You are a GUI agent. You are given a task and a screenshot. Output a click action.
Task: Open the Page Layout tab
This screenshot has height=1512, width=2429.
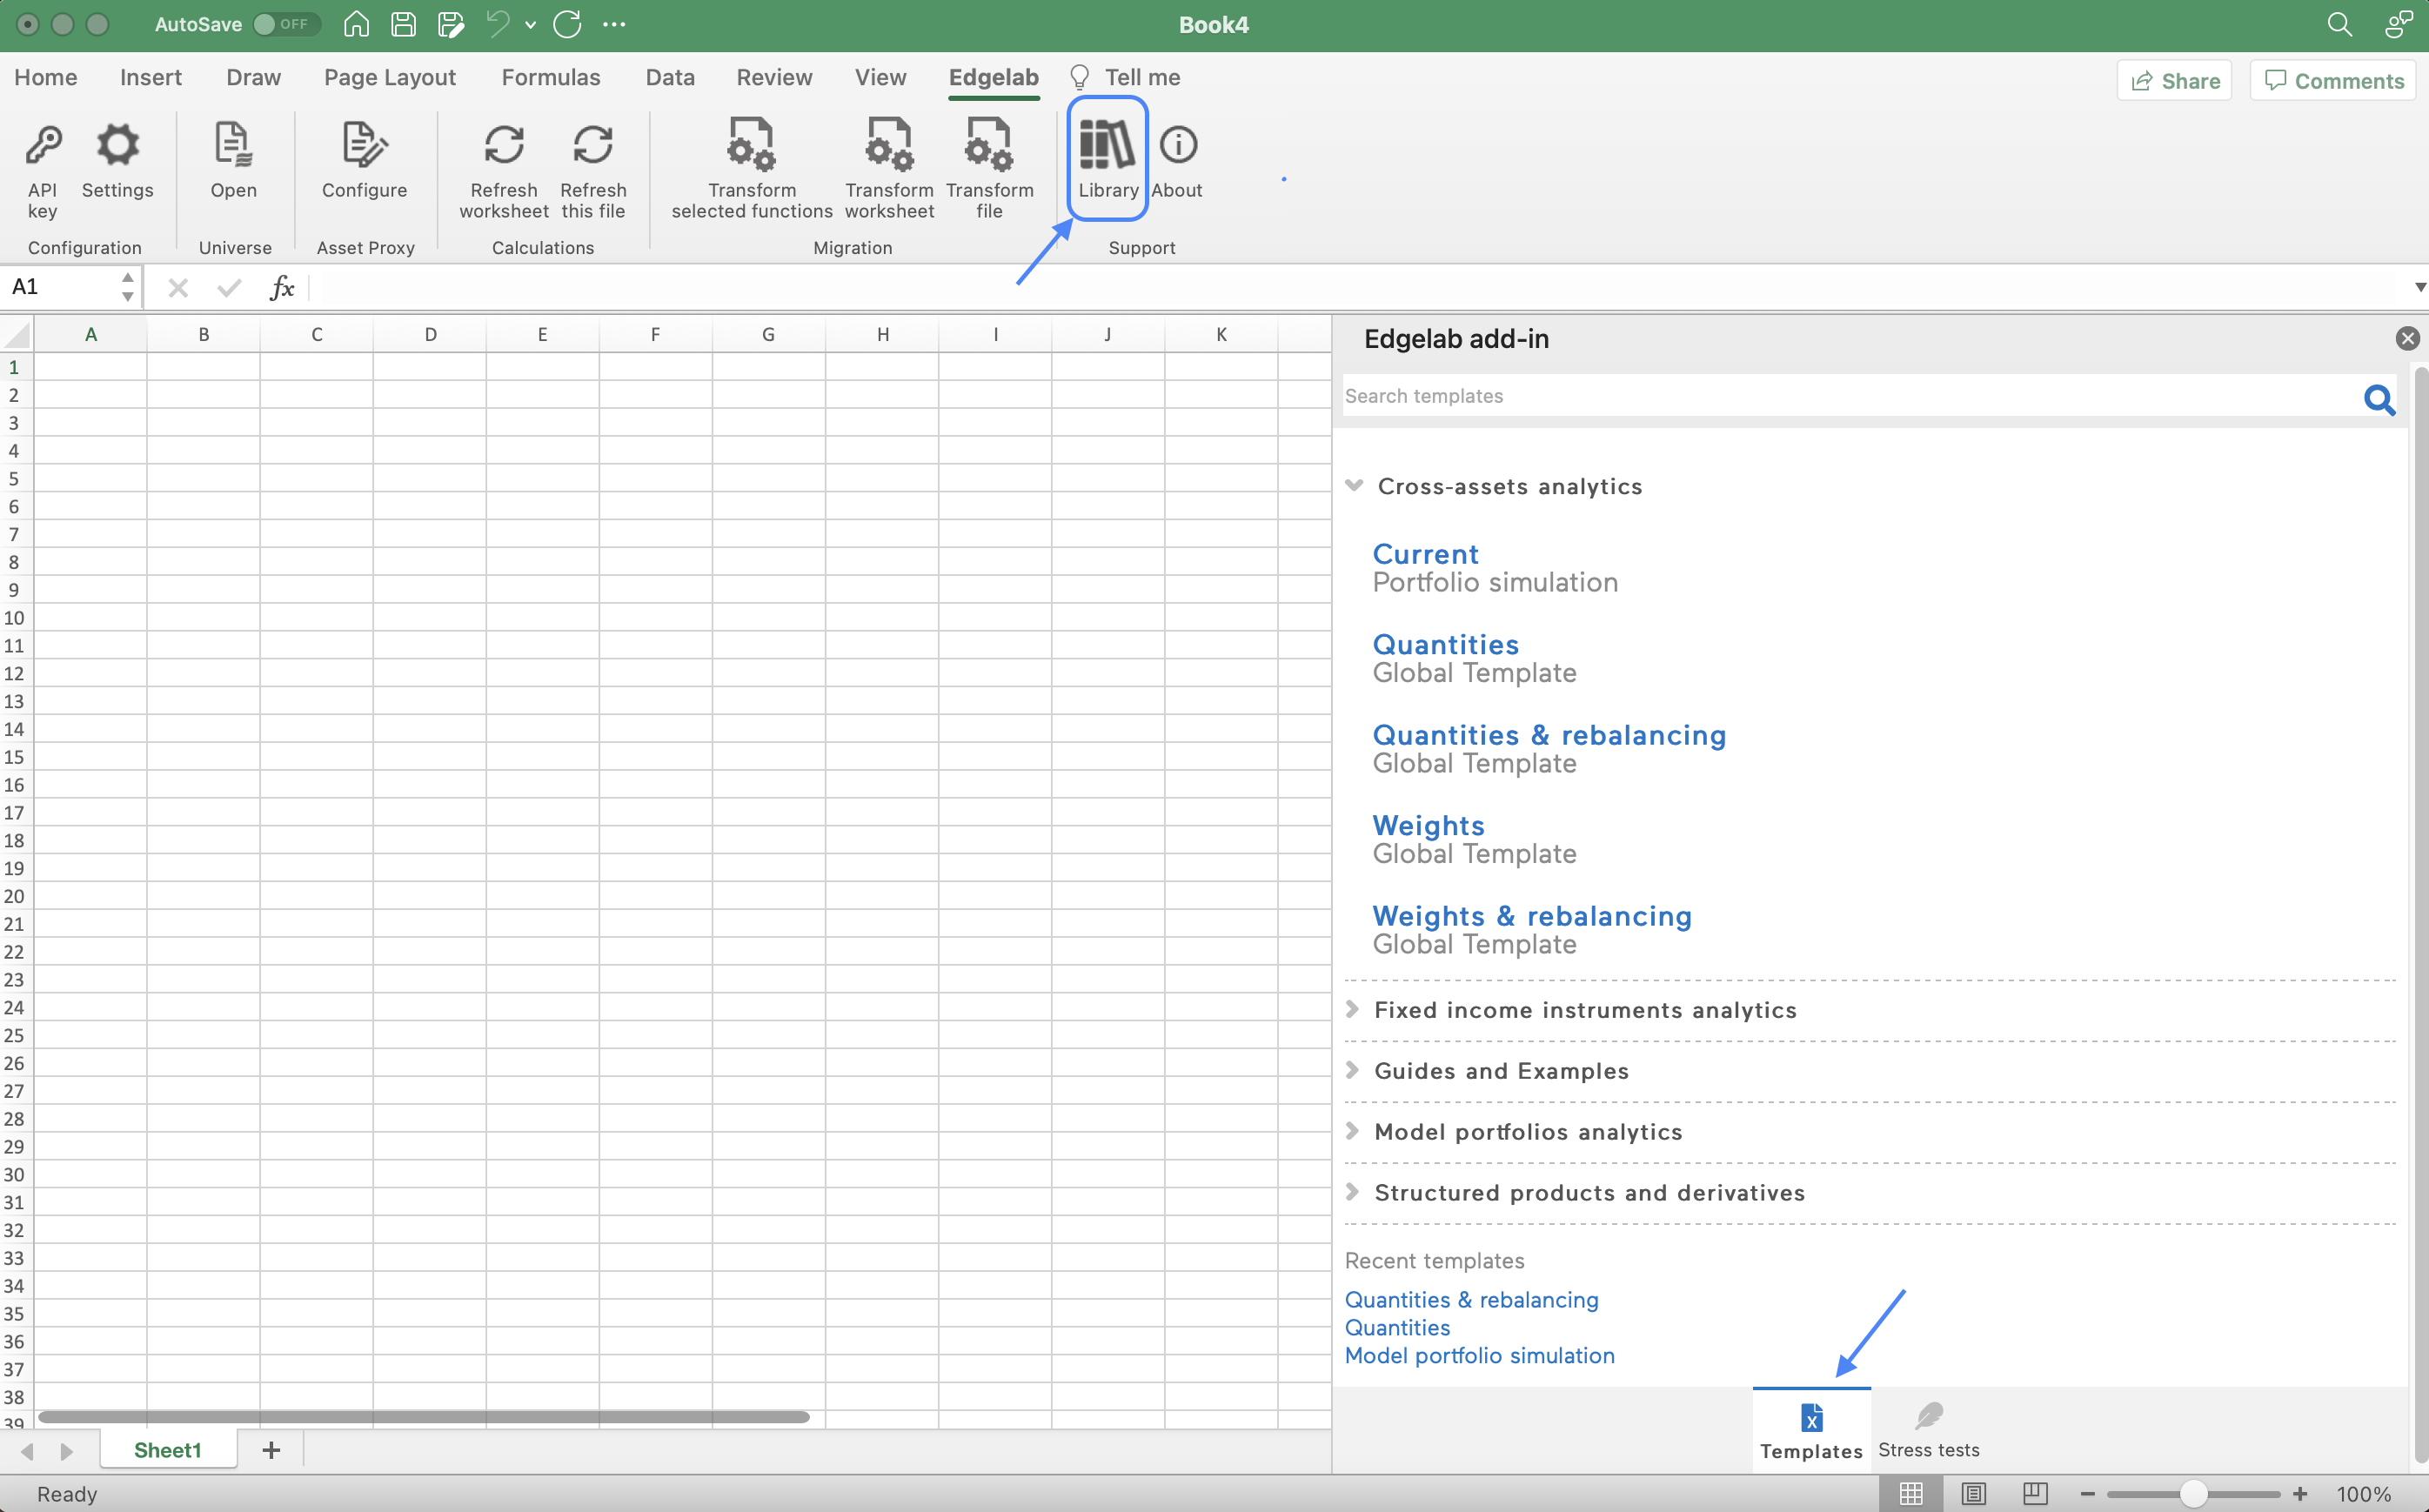click(x=390, y=77)
